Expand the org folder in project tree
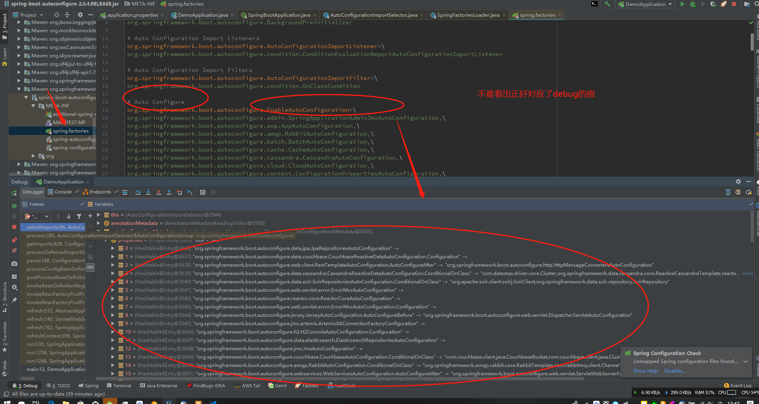Image resolution: width=759 pixels, height=404 pixels. click(x=34, y=156)
